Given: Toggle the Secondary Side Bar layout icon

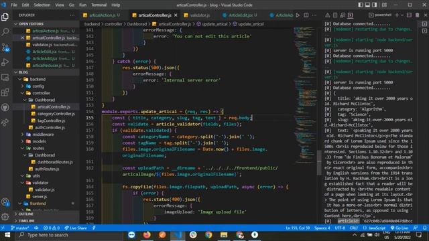Looking at the screenshot, I should [x=374, y=5].
